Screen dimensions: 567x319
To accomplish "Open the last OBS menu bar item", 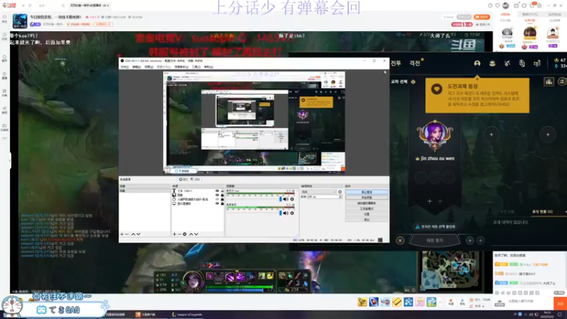I will (x=208, y=67).
